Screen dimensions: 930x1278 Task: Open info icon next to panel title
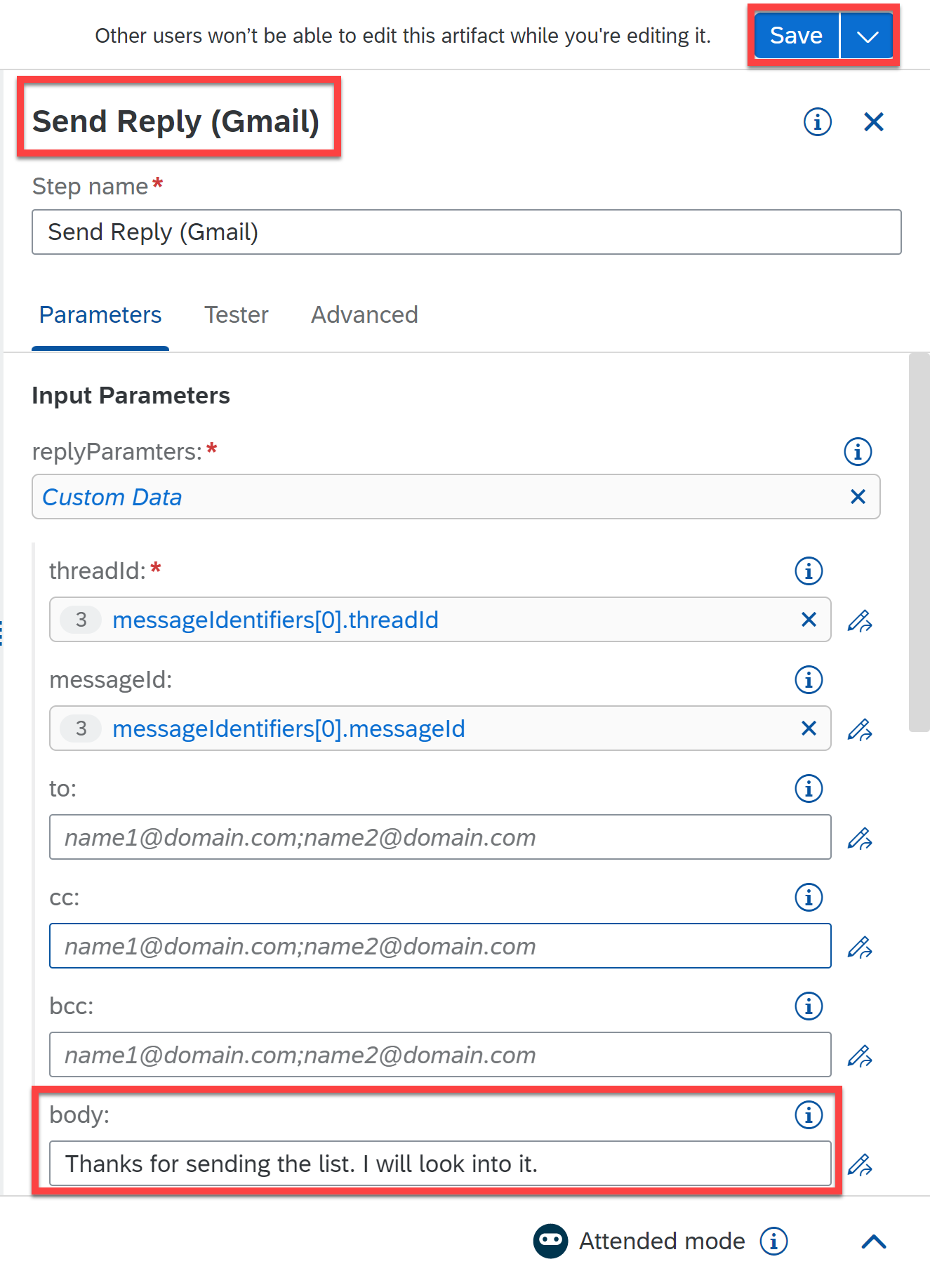pos(817,121)
